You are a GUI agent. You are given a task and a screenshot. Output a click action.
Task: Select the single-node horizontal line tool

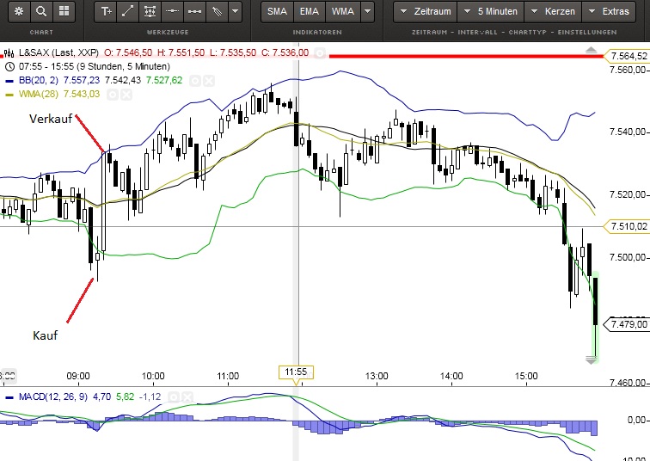172,11
